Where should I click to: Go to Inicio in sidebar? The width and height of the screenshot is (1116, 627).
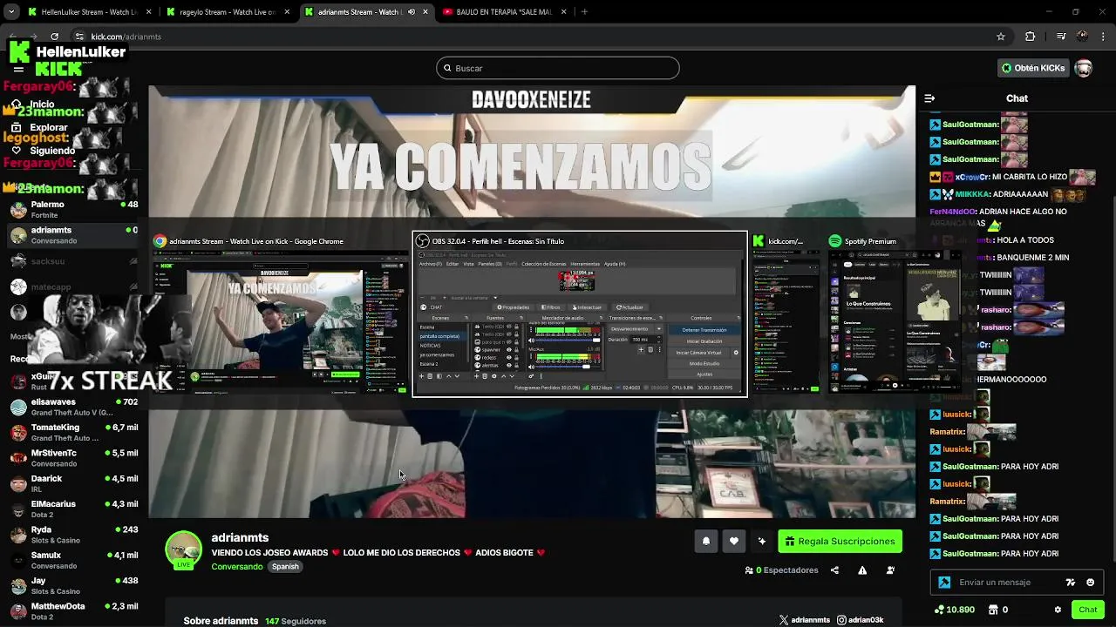click(x=42, y=104)
